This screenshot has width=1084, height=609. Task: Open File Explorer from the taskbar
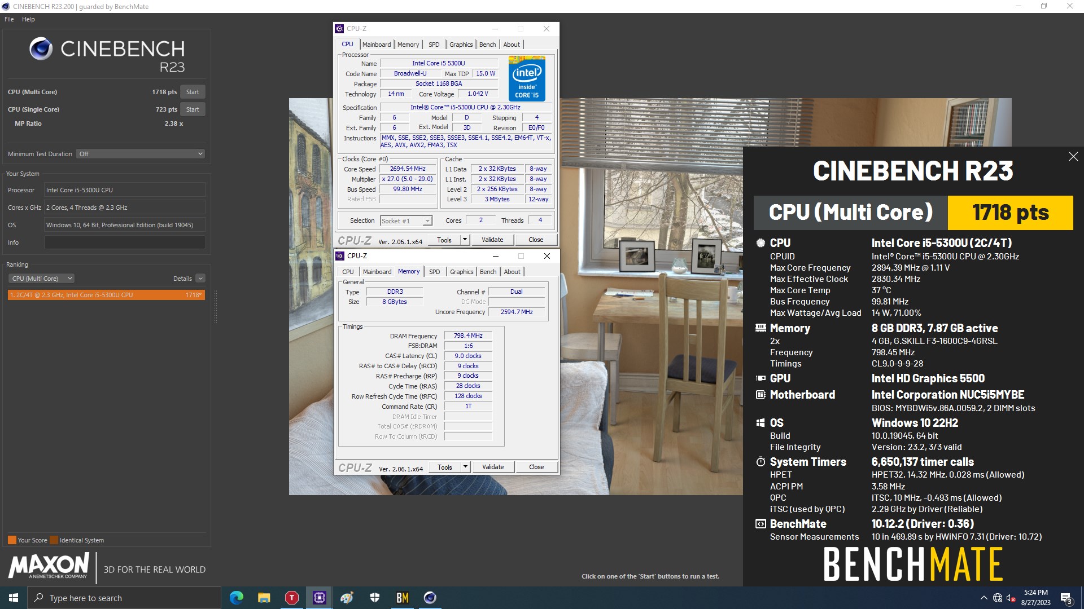point(264,598)
